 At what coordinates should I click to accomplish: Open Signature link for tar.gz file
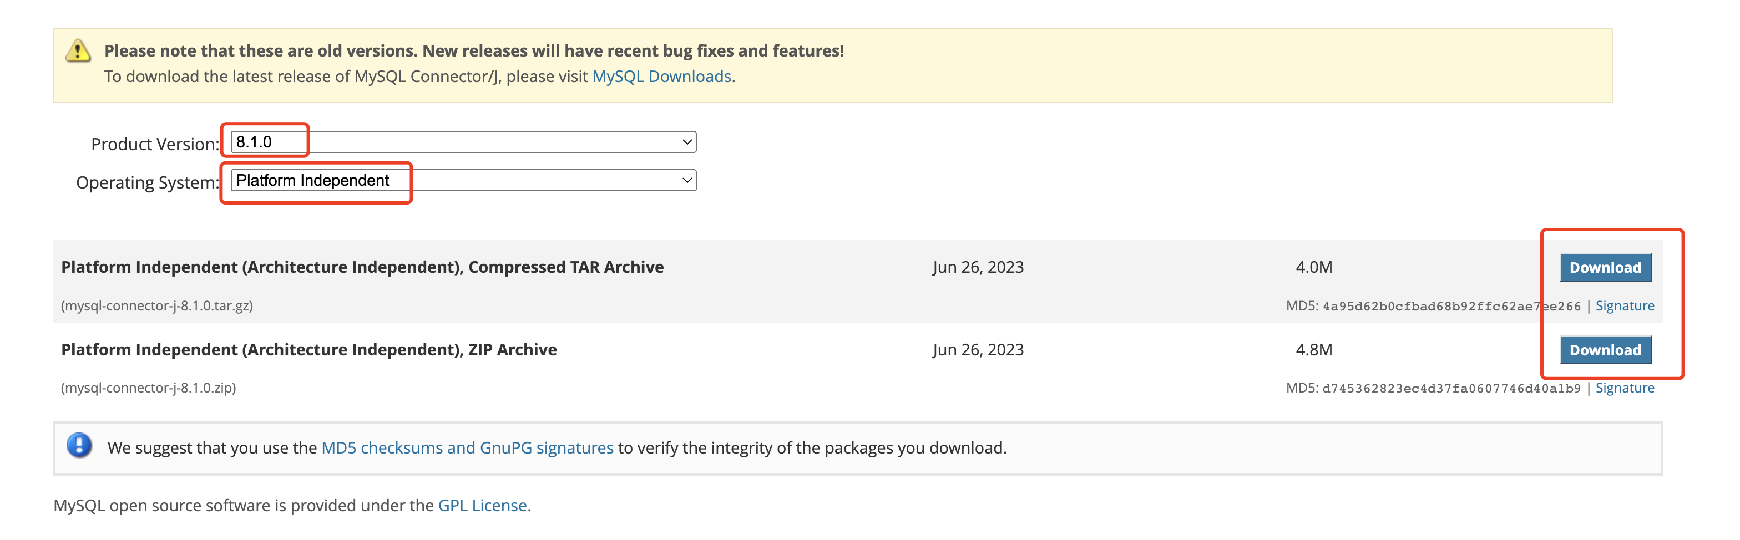point(1625,306)
